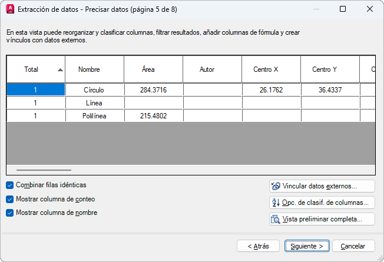Go back with the Atrás button

tap(259, 246)
